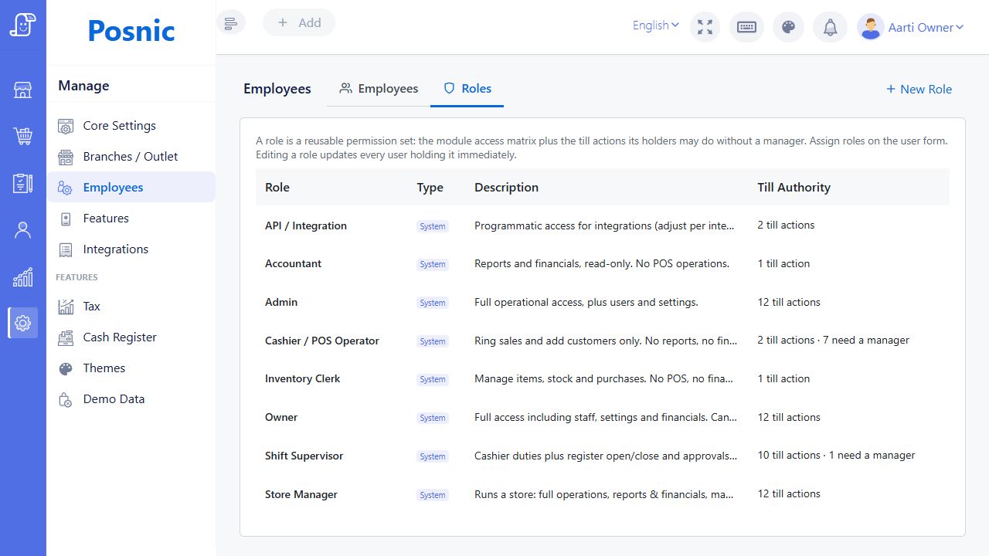The image size is (989, 556).
Task: Click the New Role button
Action: [919, 89]
